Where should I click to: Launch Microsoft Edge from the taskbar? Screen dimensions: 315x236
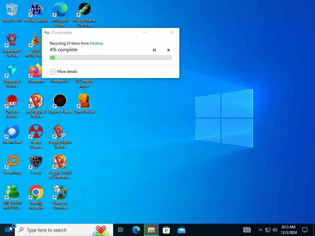coord(136,230)
